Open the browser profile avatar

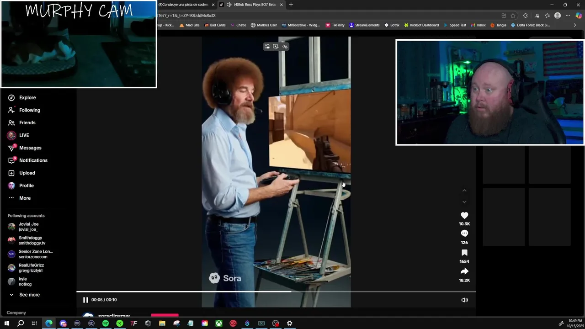coord(558,16)
